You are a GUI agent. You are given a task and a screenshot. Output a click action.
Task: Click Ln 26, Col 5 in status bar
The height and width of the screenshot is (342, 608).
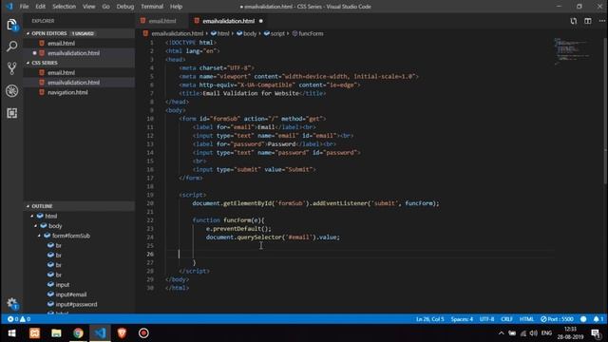pyautogui.click(x=429, y=319)
